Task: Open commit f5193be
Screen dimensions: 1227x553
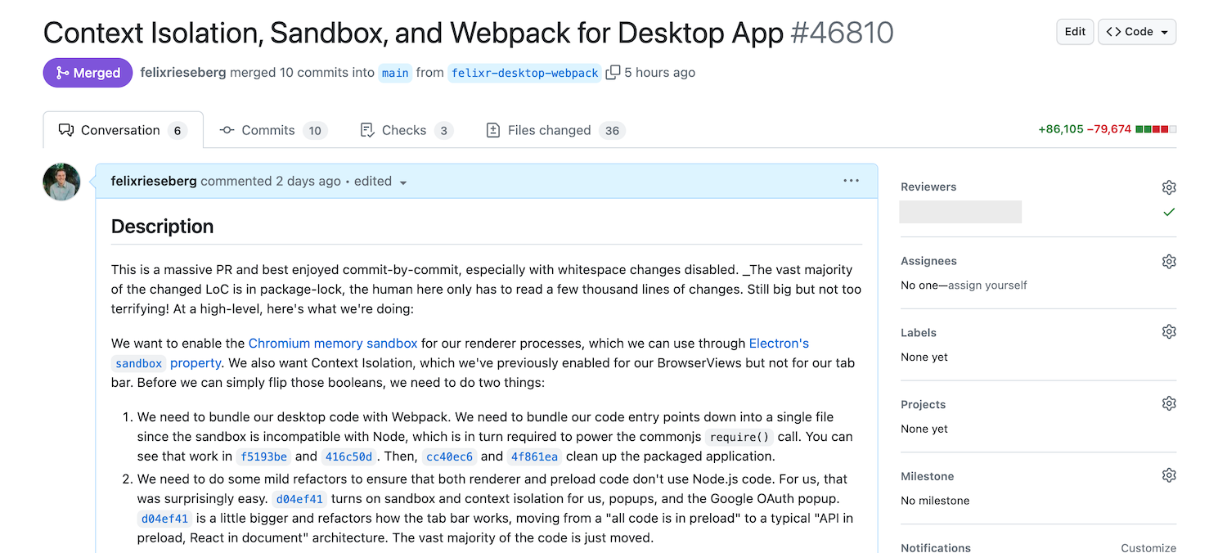Action: point(263,456)
